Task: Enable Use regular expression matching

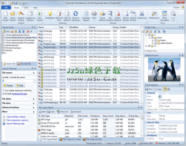Action: pos(3,91)
